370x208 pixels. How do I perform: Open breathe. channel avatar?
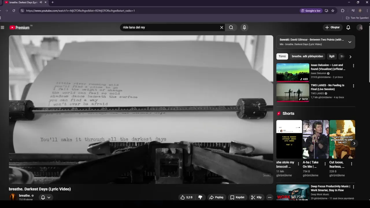pos(13,197)
